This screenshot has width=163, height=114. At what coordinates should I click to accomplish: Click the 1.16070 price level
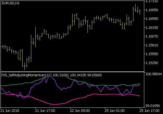point(152,36)
